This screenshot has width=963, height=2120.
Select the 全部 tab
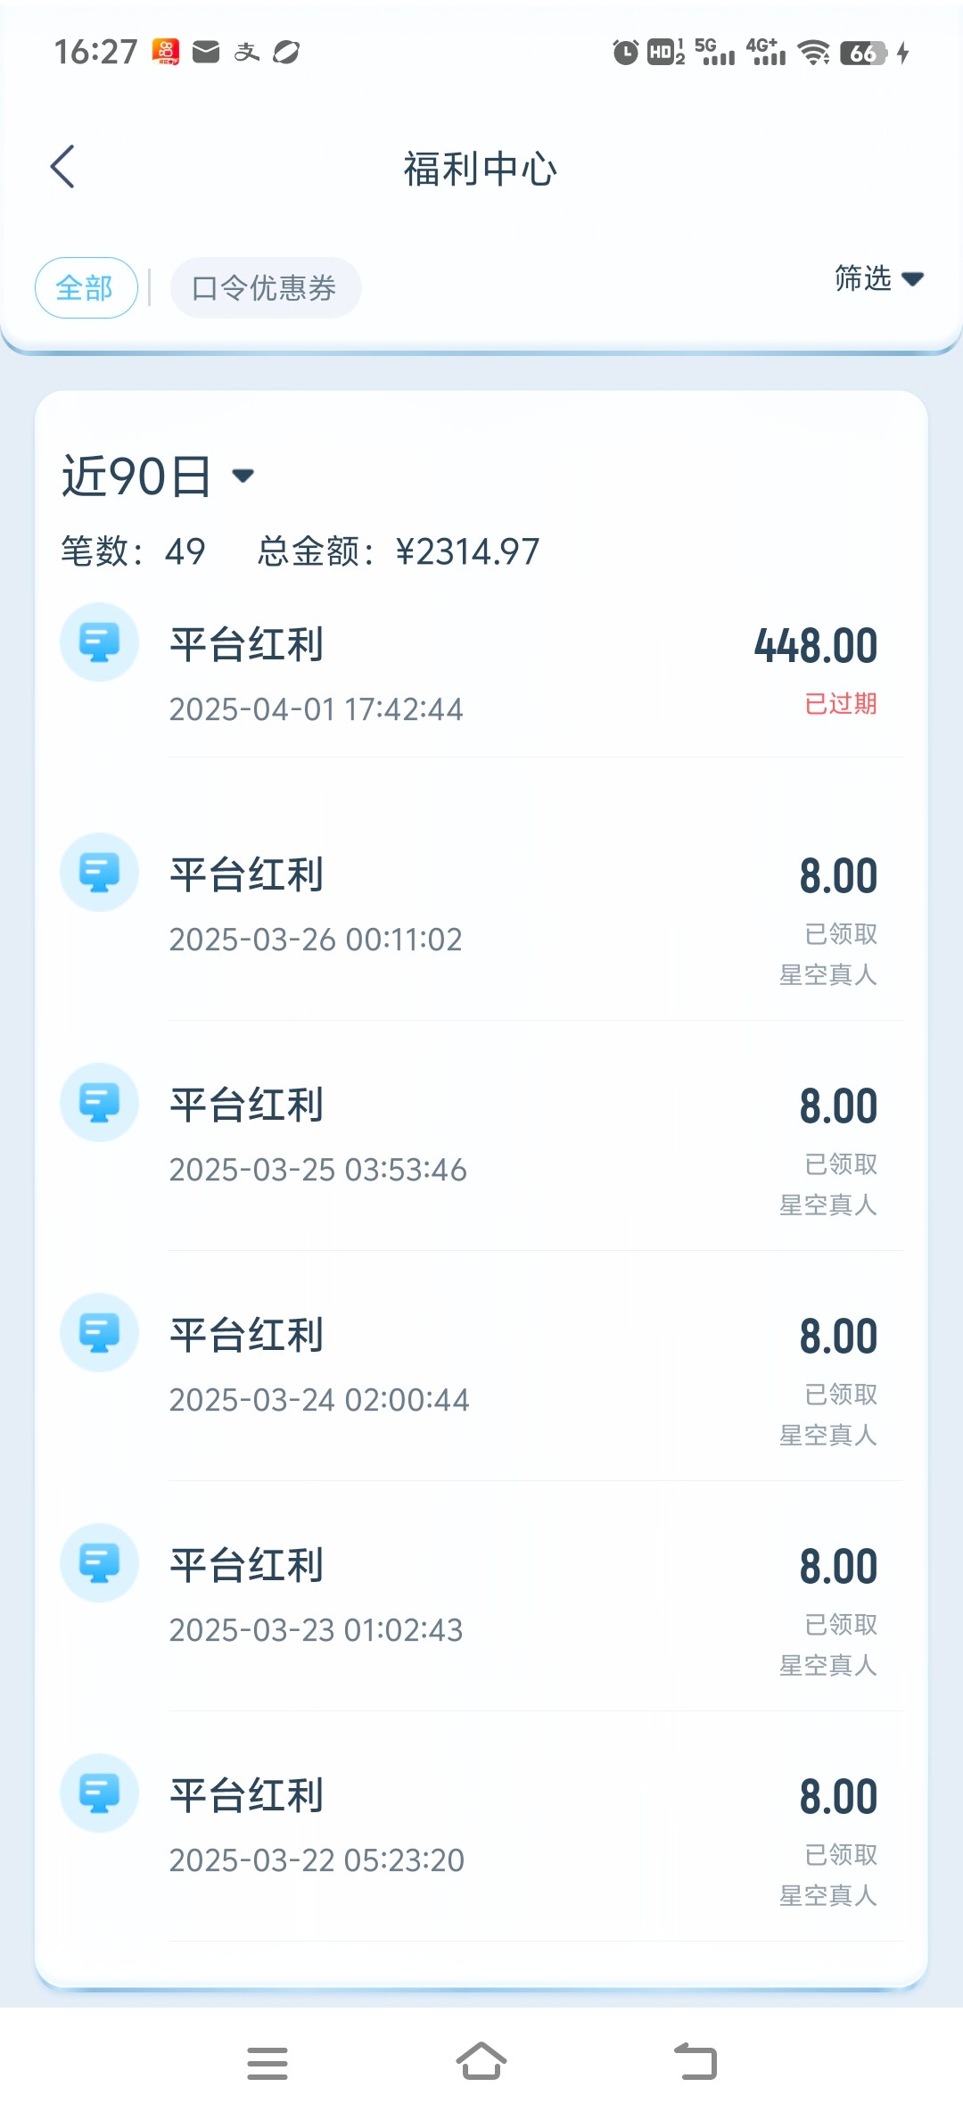point(86,288)
